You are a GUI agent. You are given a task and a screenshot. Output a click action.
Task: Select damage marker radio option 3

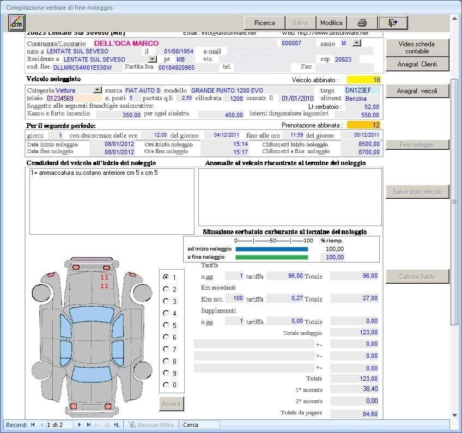166,301
